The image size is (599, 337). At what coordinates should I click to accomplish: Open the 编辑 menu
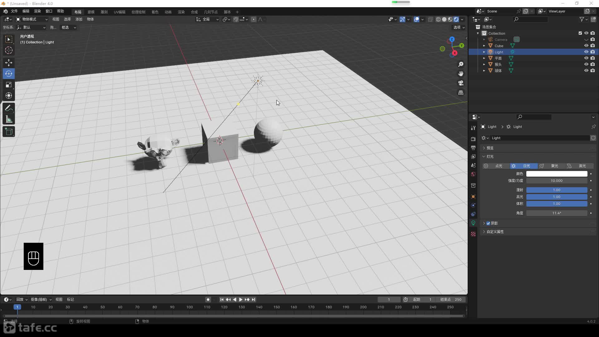[x=26, y=11]
